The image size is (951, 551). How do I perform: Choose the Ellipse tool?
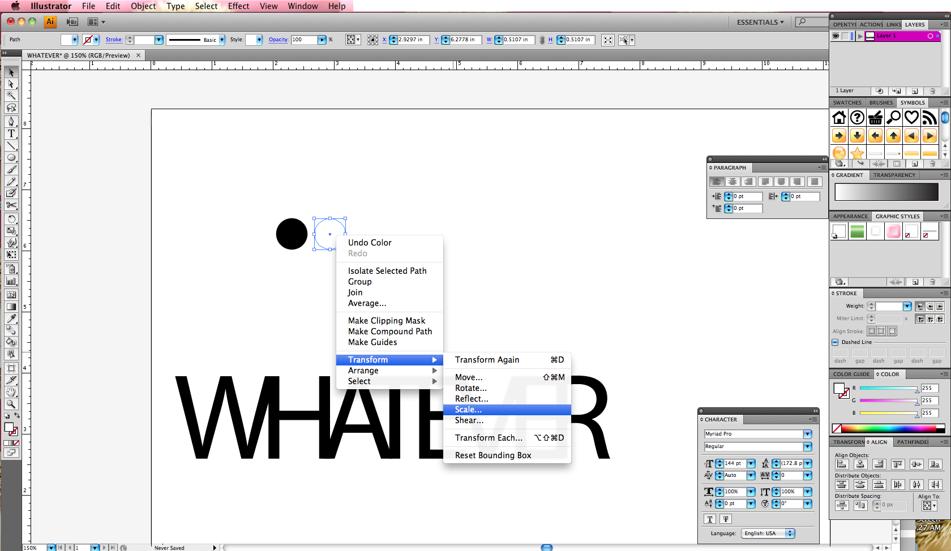coord(11,157)
